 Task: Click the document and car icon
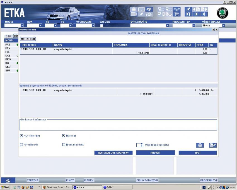click(169, 14)
